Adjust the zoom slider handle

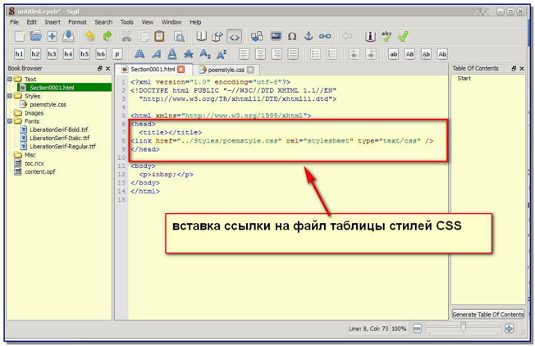(463, 326)
